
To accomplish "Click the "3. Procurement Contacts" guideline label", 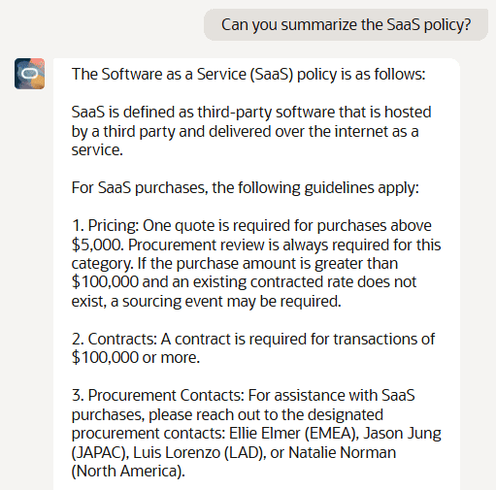I will click(x=157, y=396).
